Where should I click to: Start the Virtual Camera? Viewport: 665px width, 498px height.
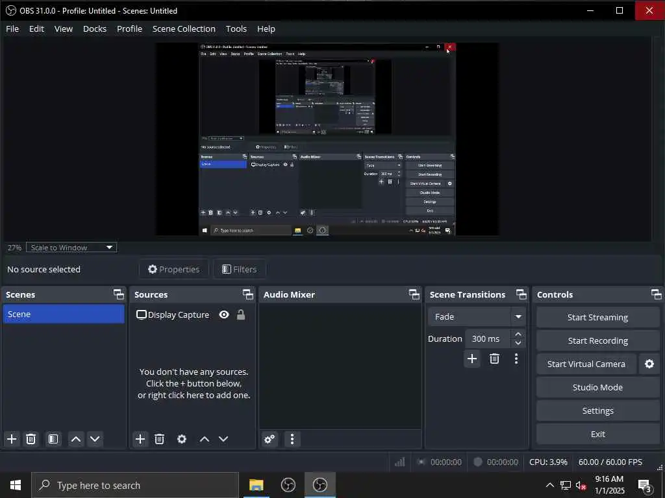[x=586, y=364]
